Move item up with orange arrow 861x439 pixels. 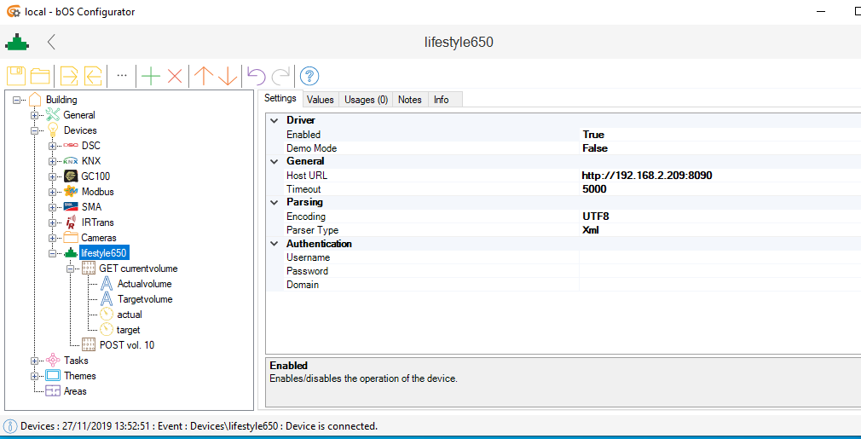pos(204,76)
